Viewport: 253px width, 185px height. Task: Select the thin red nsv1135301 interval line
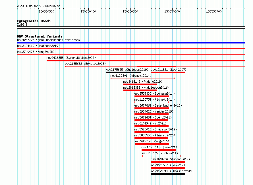(143, 78)
